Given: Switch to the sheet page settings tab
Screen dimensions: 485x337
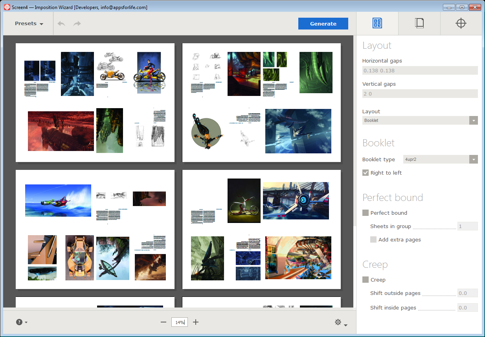Looking at the screenshot, I should pyautogui.click(x=419, y=24).
